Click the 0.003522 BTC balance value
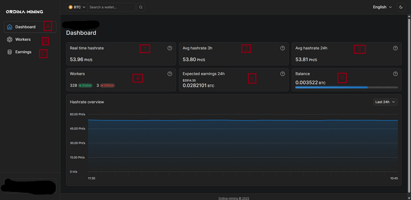This screenshot has width=411, height=200. (x=310, y=83)
